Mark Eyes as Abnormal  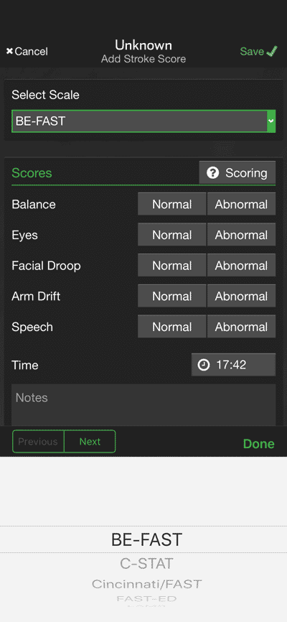(241, 235)
